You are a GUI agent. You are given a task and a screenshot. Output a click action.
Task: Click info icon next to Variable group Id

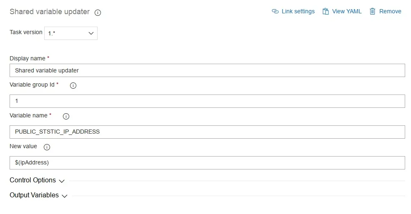(73, 85)
